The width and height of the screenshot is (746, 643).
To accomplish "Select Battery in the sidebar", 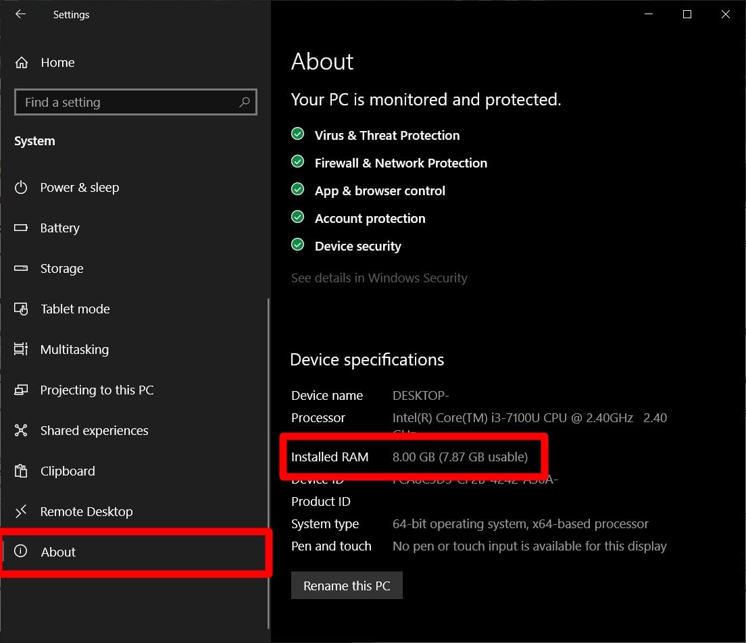I will coord(135,228).
